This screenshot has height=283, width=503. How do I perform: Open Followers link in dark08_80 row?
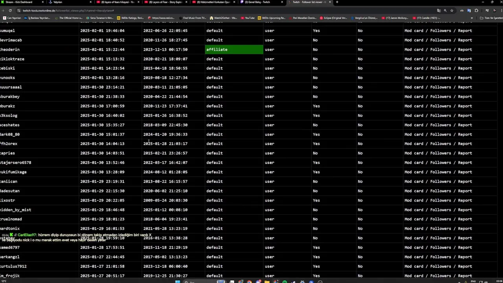[x=441, y=134]
